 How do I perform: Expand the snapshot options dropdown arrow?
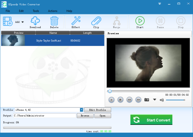coord(155,100)
